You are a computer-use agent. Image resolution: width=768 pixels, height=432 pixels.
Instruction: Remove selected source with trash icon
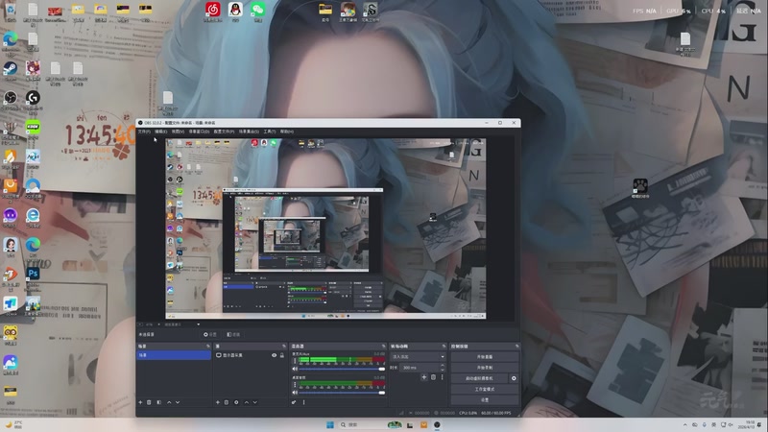[x=227, y=402]
